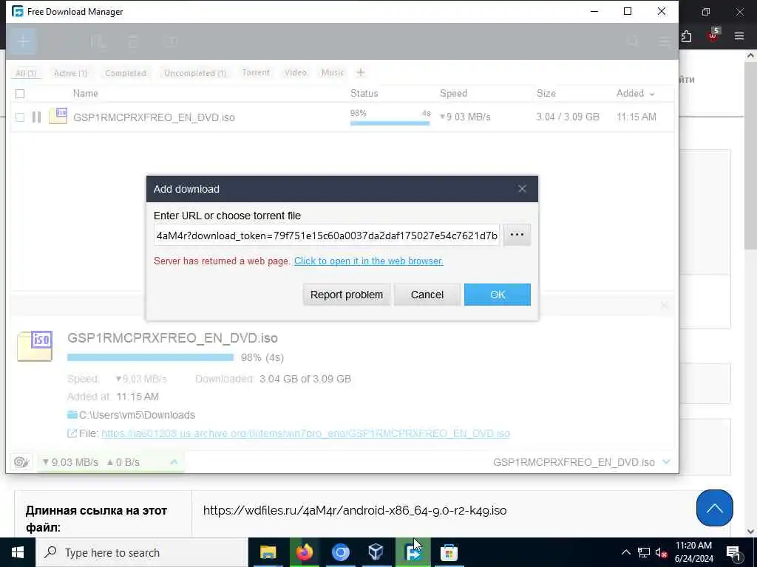Pause the GSP1RMCPRXFREO_EN_DVD.iso download

(36, 117)
